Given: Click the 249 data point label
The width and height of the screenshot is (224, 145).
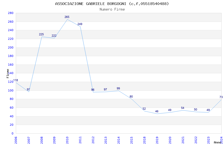Looking at the screenshot, I should click(80, 24).
